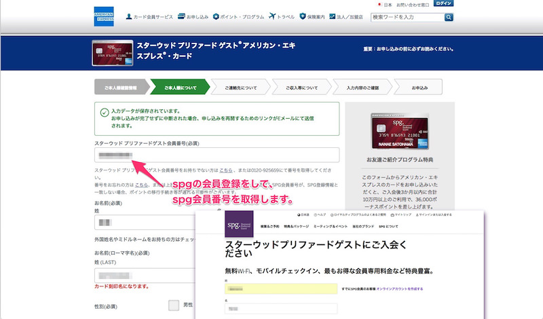This screenshot has height=319, width=543.
Task: Go to ご連絡先について step
Action: pyautogui.click(x=241, y=87)
